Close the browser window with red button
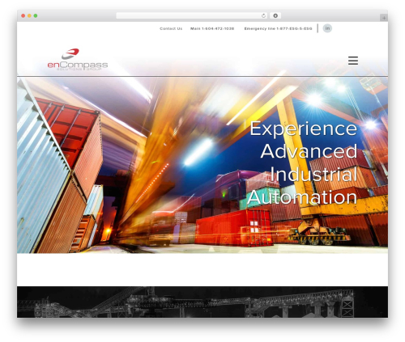 (x=23, y=16)
